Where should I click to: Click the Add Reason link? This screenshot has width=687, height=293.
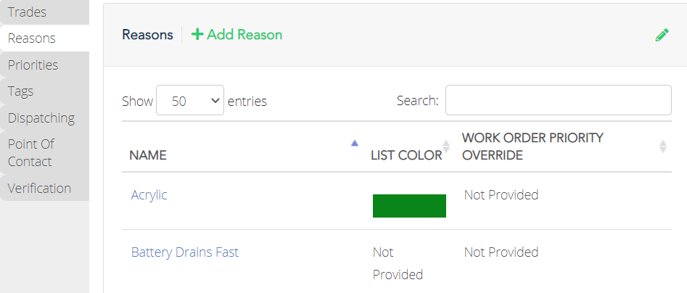(237, 35)
